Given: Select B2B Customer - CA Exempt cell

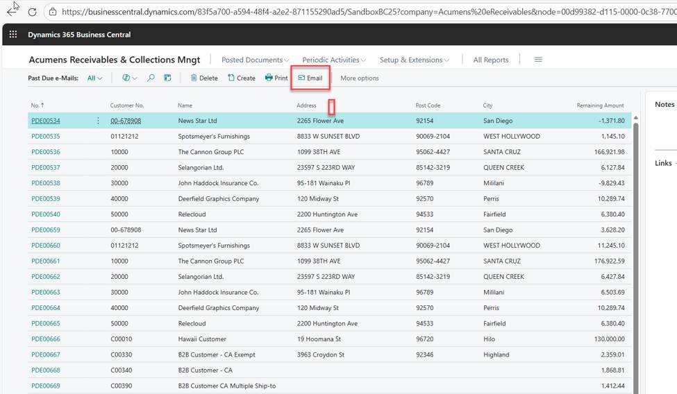Looking at the screenshot, I should click(x=217, y=354).
